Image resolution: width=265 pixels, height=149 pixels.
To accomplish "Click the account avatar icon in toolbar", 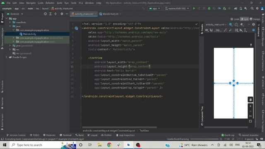I will 262,8.
